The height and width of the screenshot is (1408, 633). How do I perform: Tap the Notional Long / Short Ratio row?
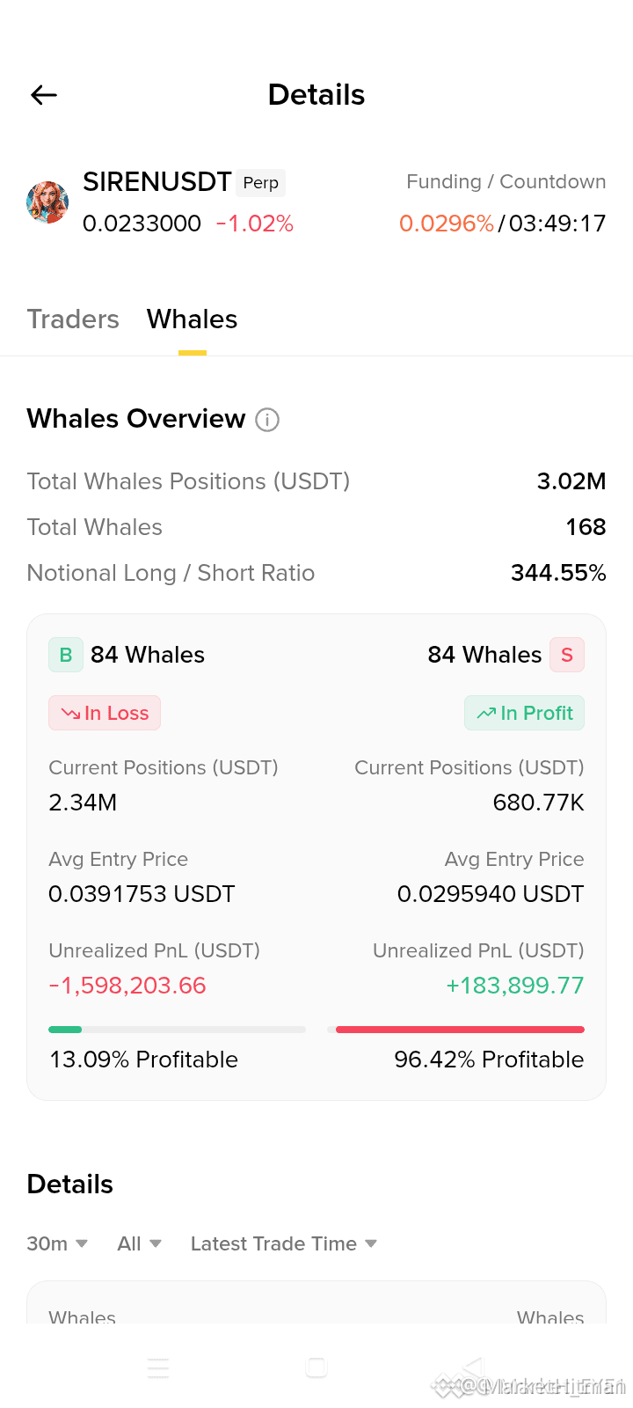pos(316,573)
